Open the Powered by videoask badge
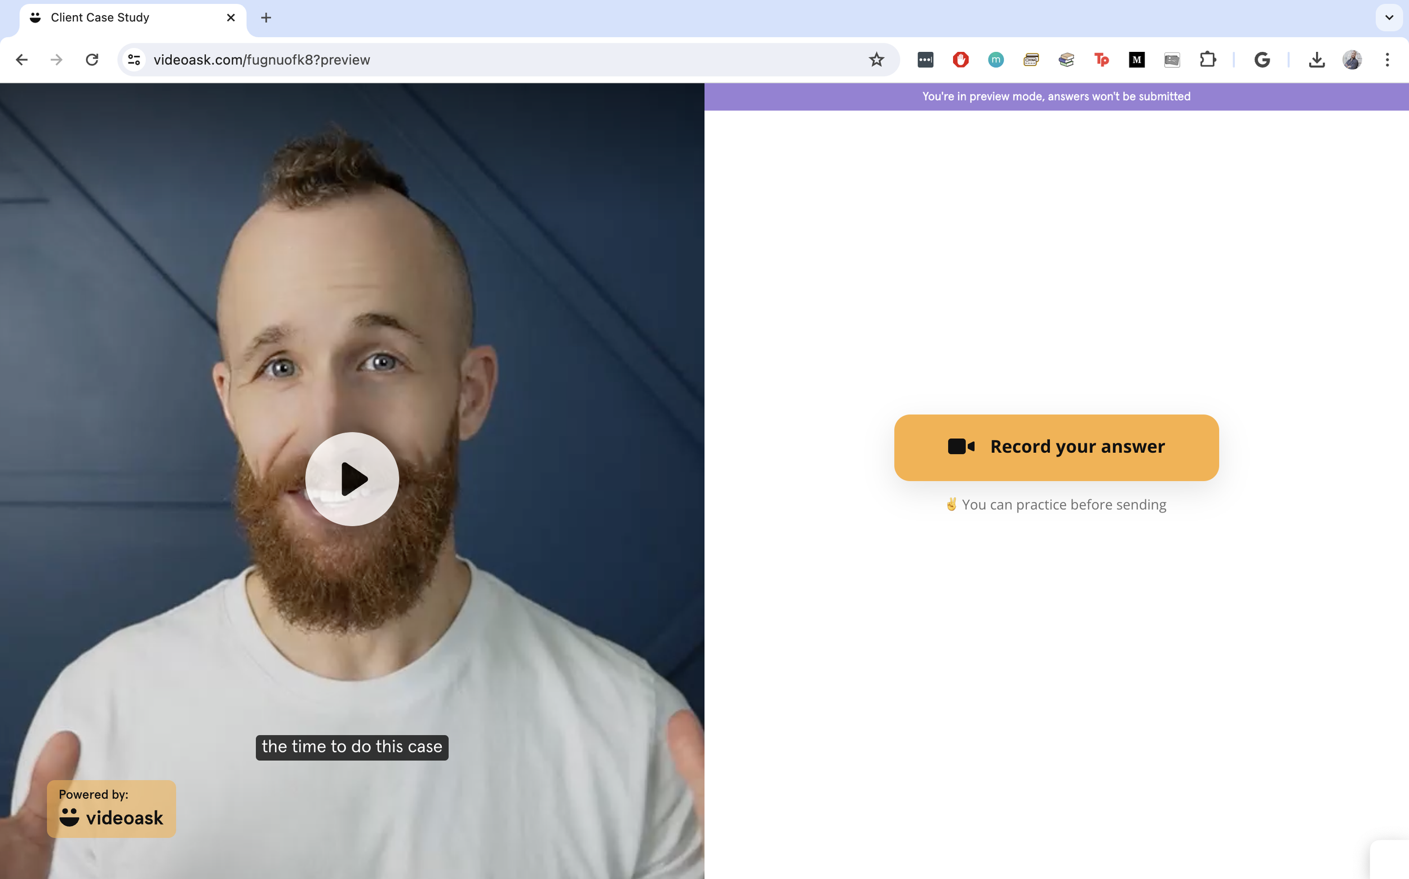 coord(112,808)
